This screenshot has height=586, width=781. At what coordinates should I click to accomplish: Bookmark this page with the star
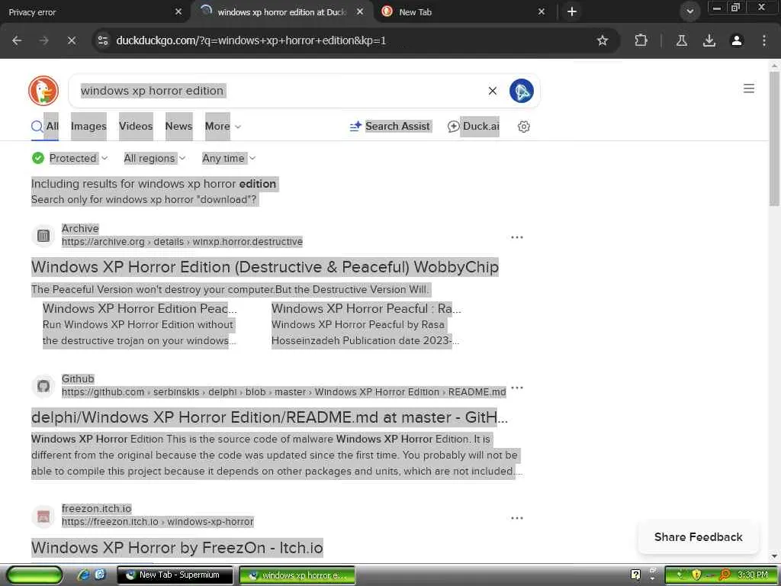click(603, 40)
